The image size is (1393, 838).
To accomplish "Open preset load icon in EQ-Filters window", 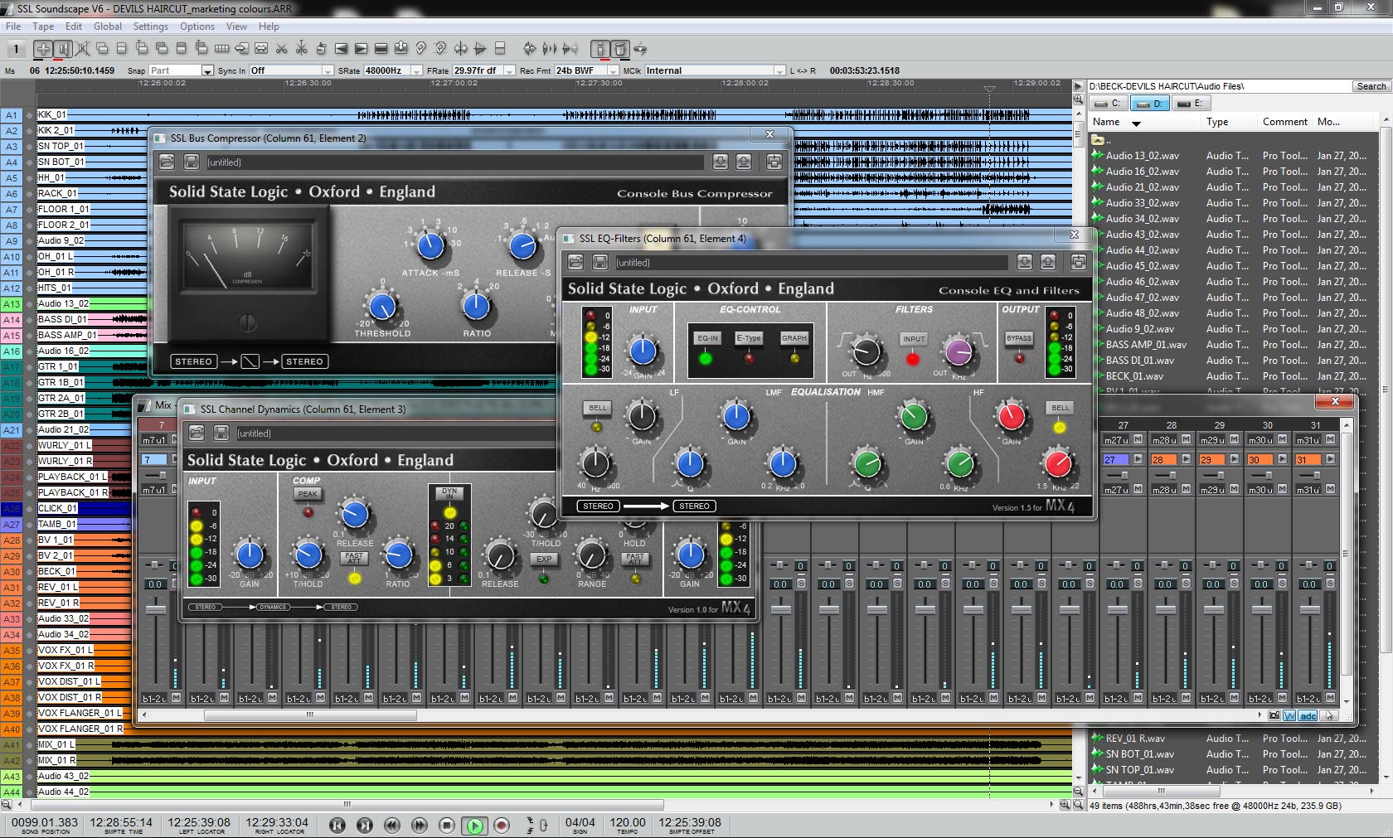I will pos(575,262).
